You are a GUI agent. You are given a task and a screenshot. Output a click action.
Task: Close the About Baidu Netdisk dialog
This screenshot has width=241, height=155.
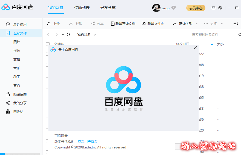[195, 48]
